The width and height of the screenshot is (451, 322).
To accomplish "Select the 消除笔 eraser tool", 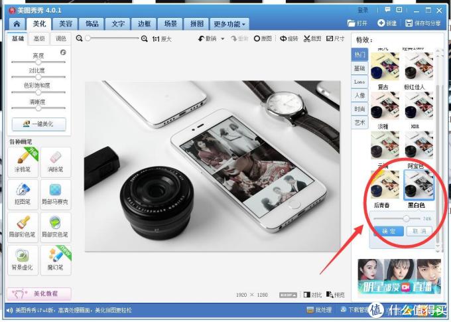I will tap(56, 161).
